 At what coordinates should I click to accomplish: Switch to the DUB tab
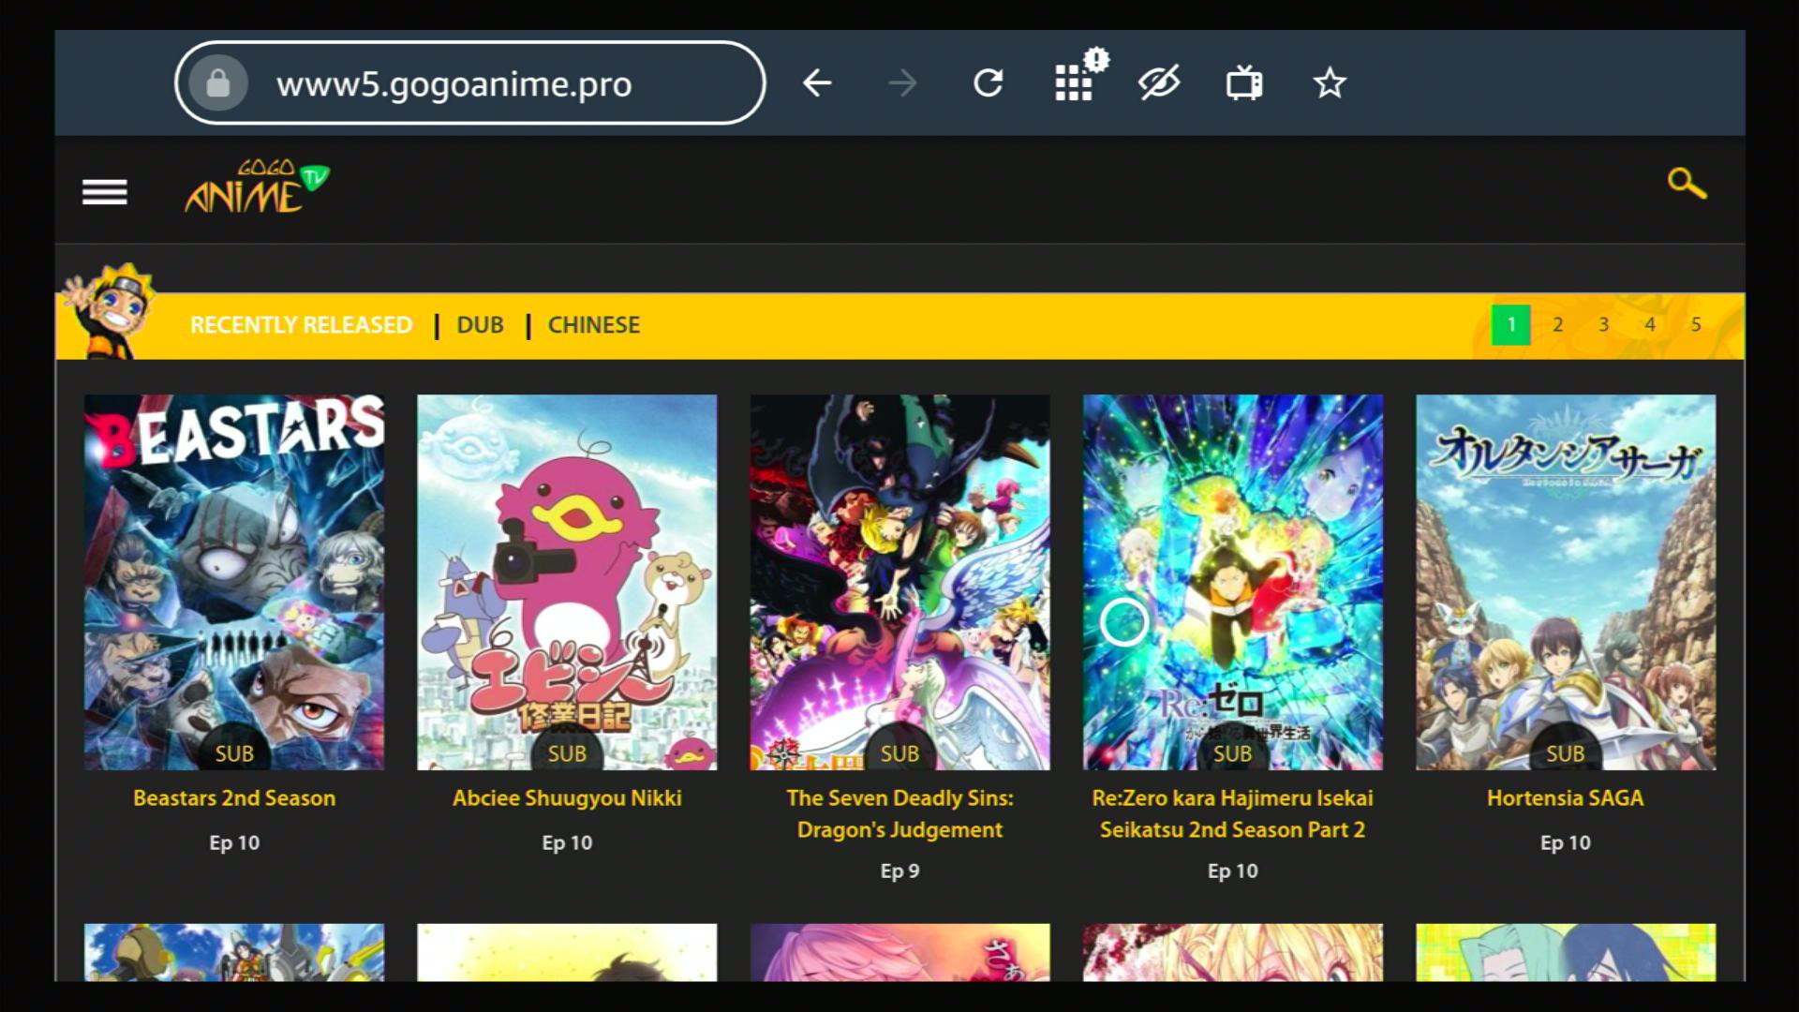pyautogui.click(x=480, y=325)
